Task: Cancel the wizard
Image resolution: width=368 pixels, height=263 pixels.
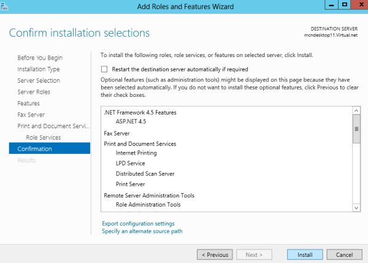Action: tap(344, 254)
